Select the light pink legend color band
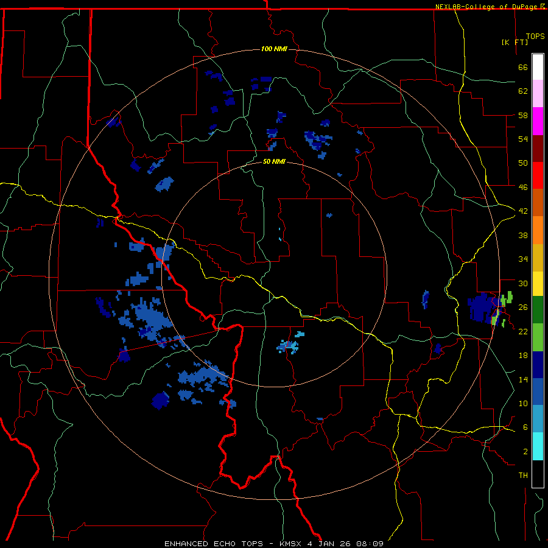The height and width of the screenshot is (548, 548). pyautogui.click(x=538, y=94)
